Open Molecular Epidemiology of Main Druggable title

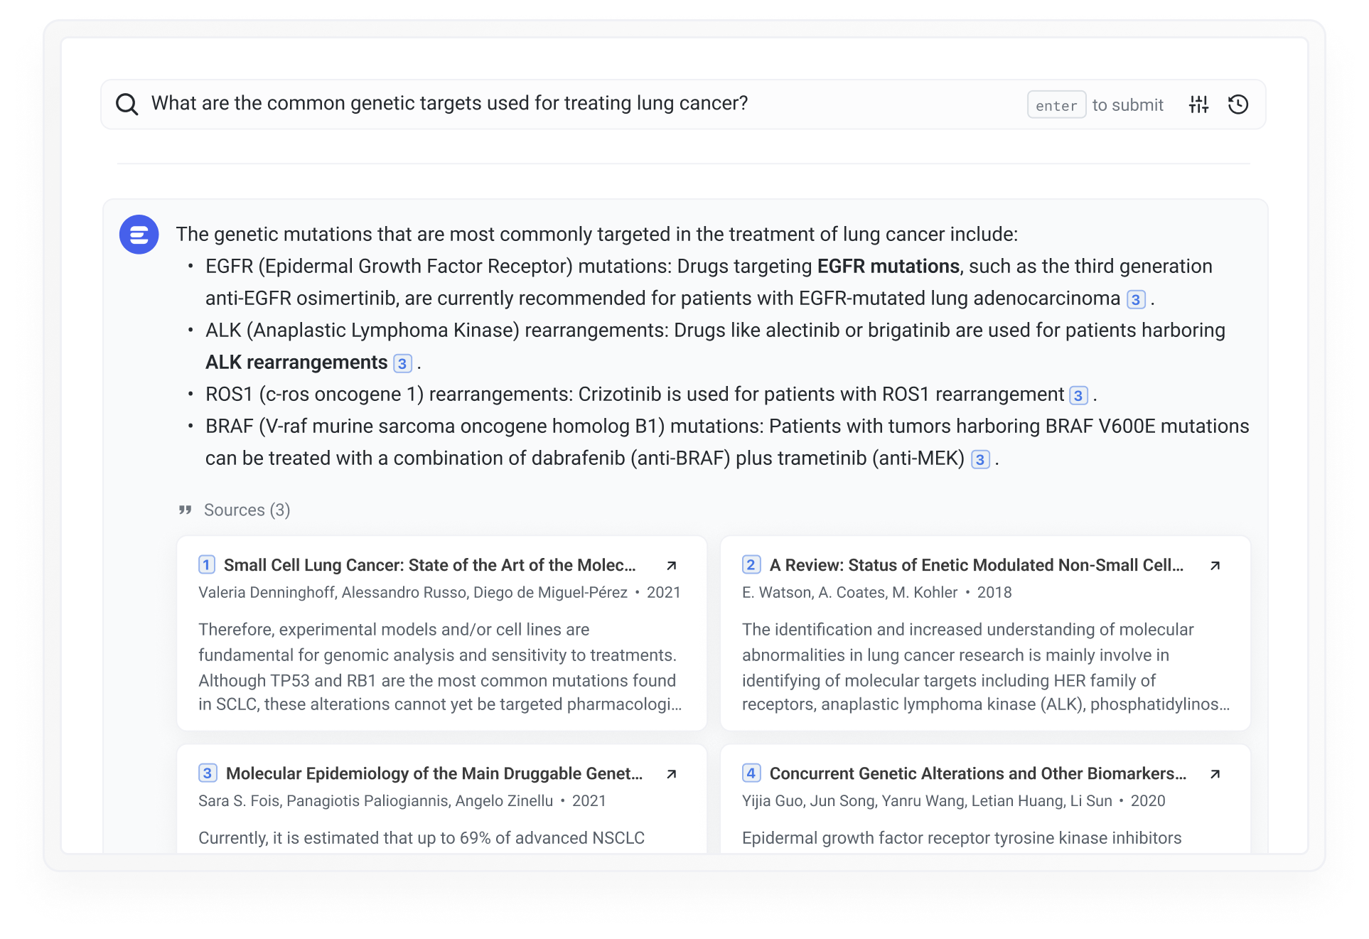pyautogui.click(x=434, y=773)
